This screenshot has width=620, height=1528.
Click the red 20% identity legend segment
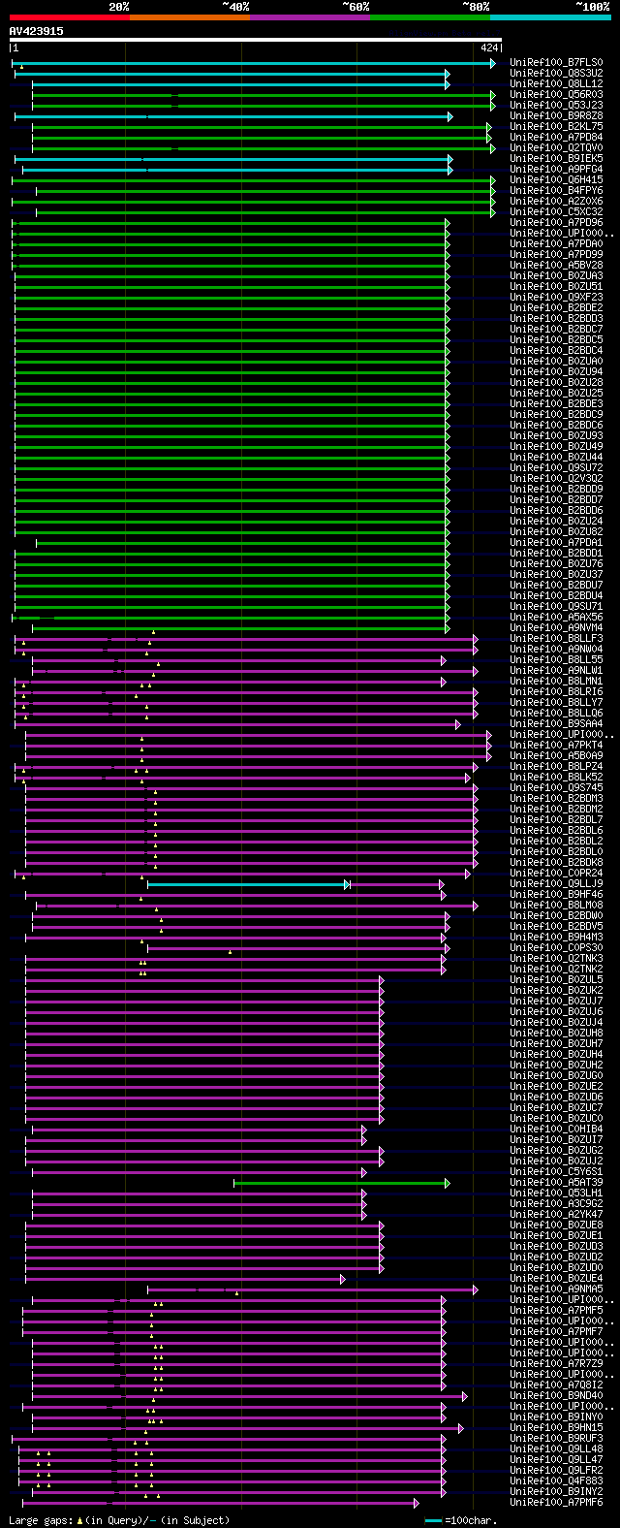pos(69,17)
